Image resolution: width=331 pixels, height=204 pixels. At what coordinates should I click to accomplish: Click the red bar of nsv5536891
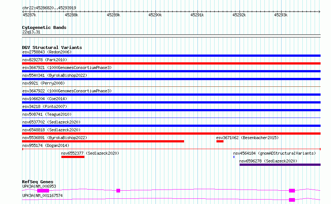click(x=103, y=141)
